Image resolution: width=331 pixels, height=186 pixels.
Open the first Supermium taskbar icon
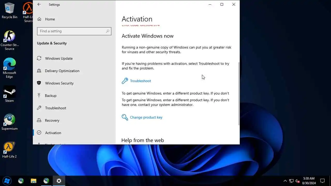click(21, 181)
